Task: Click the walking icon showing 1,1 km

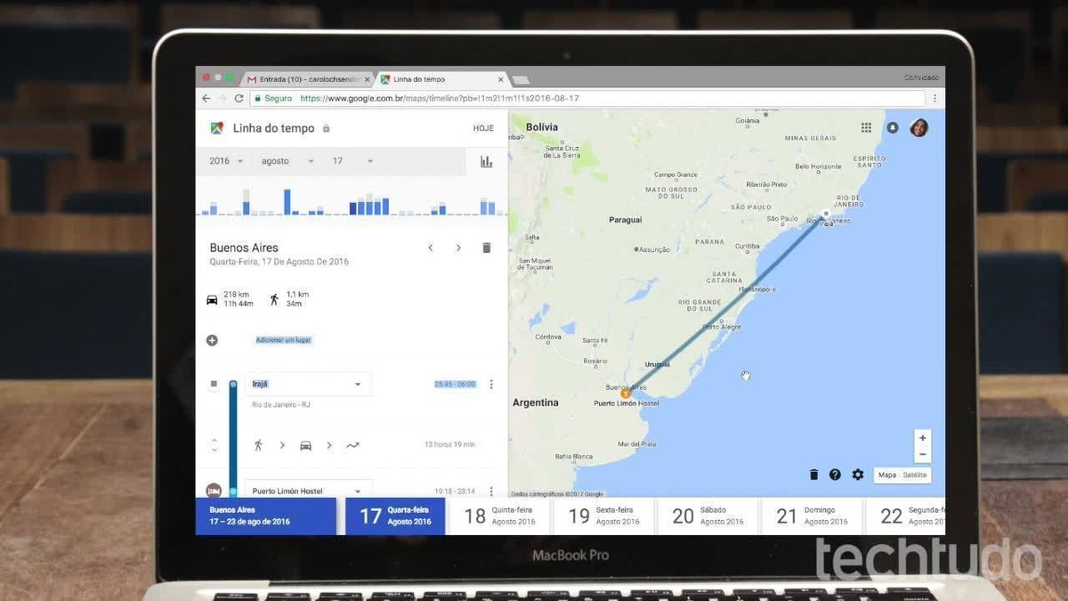Action: tap(274, 299)
